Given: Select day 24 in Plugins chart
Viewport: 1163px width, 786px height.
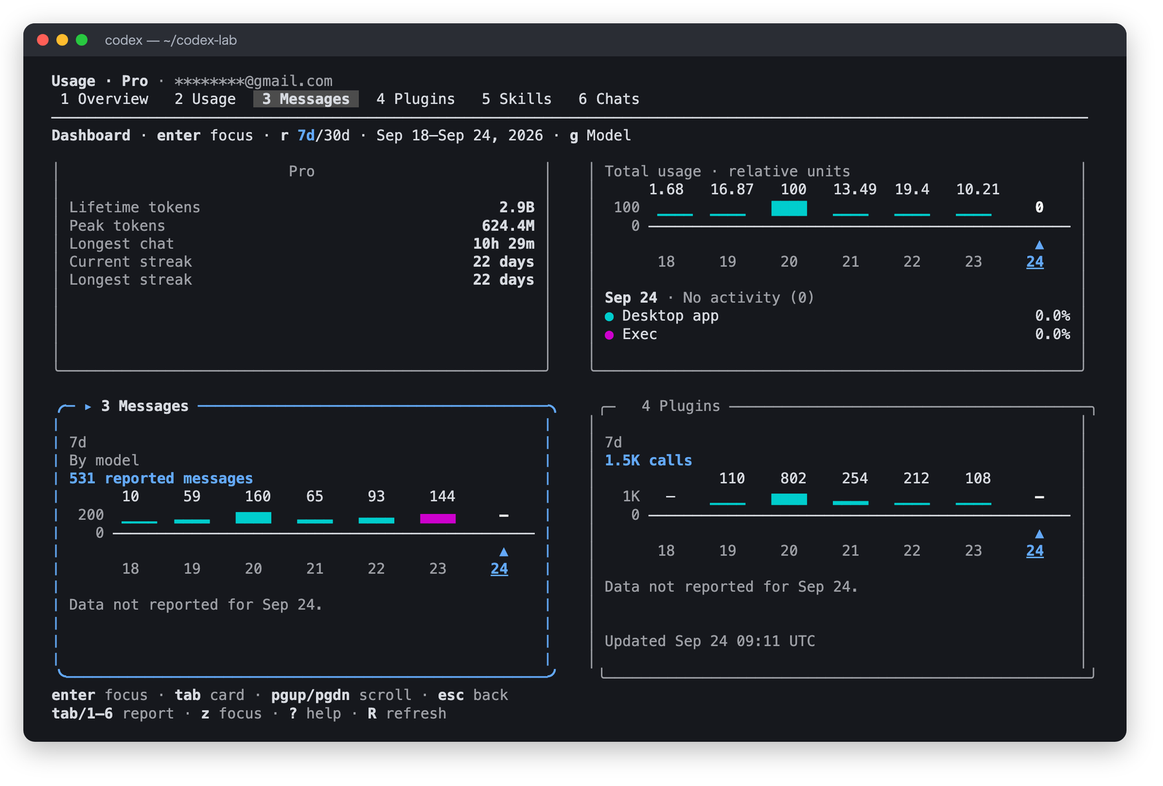Looking at the screenshot, I should (x=1035, y=551).
